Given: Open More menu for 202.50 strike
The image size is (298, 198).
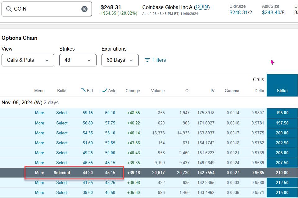Looking at the screenshot, I should point(39,143).
